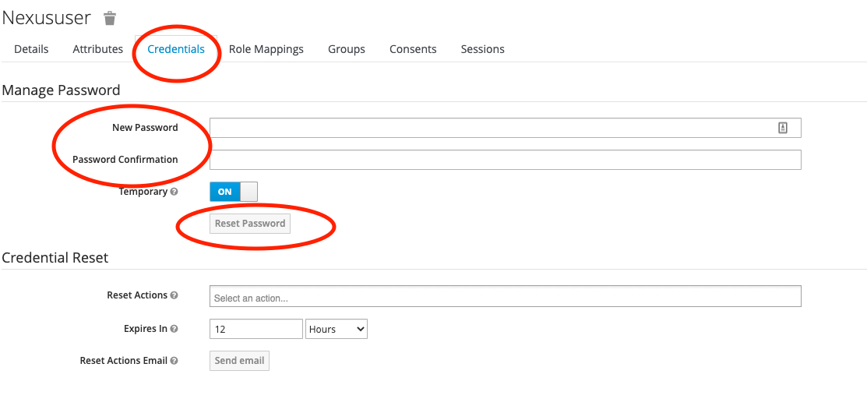Turn off the Temporary password toggle
Viewport: 867px width, 406px height.
233,192
